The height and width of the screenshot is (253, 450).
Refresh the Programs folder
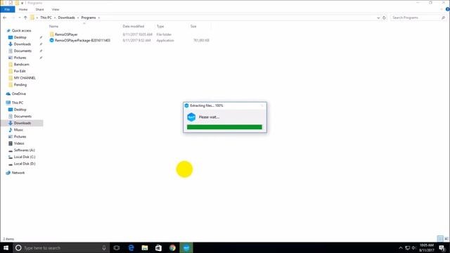pos(385,18)
